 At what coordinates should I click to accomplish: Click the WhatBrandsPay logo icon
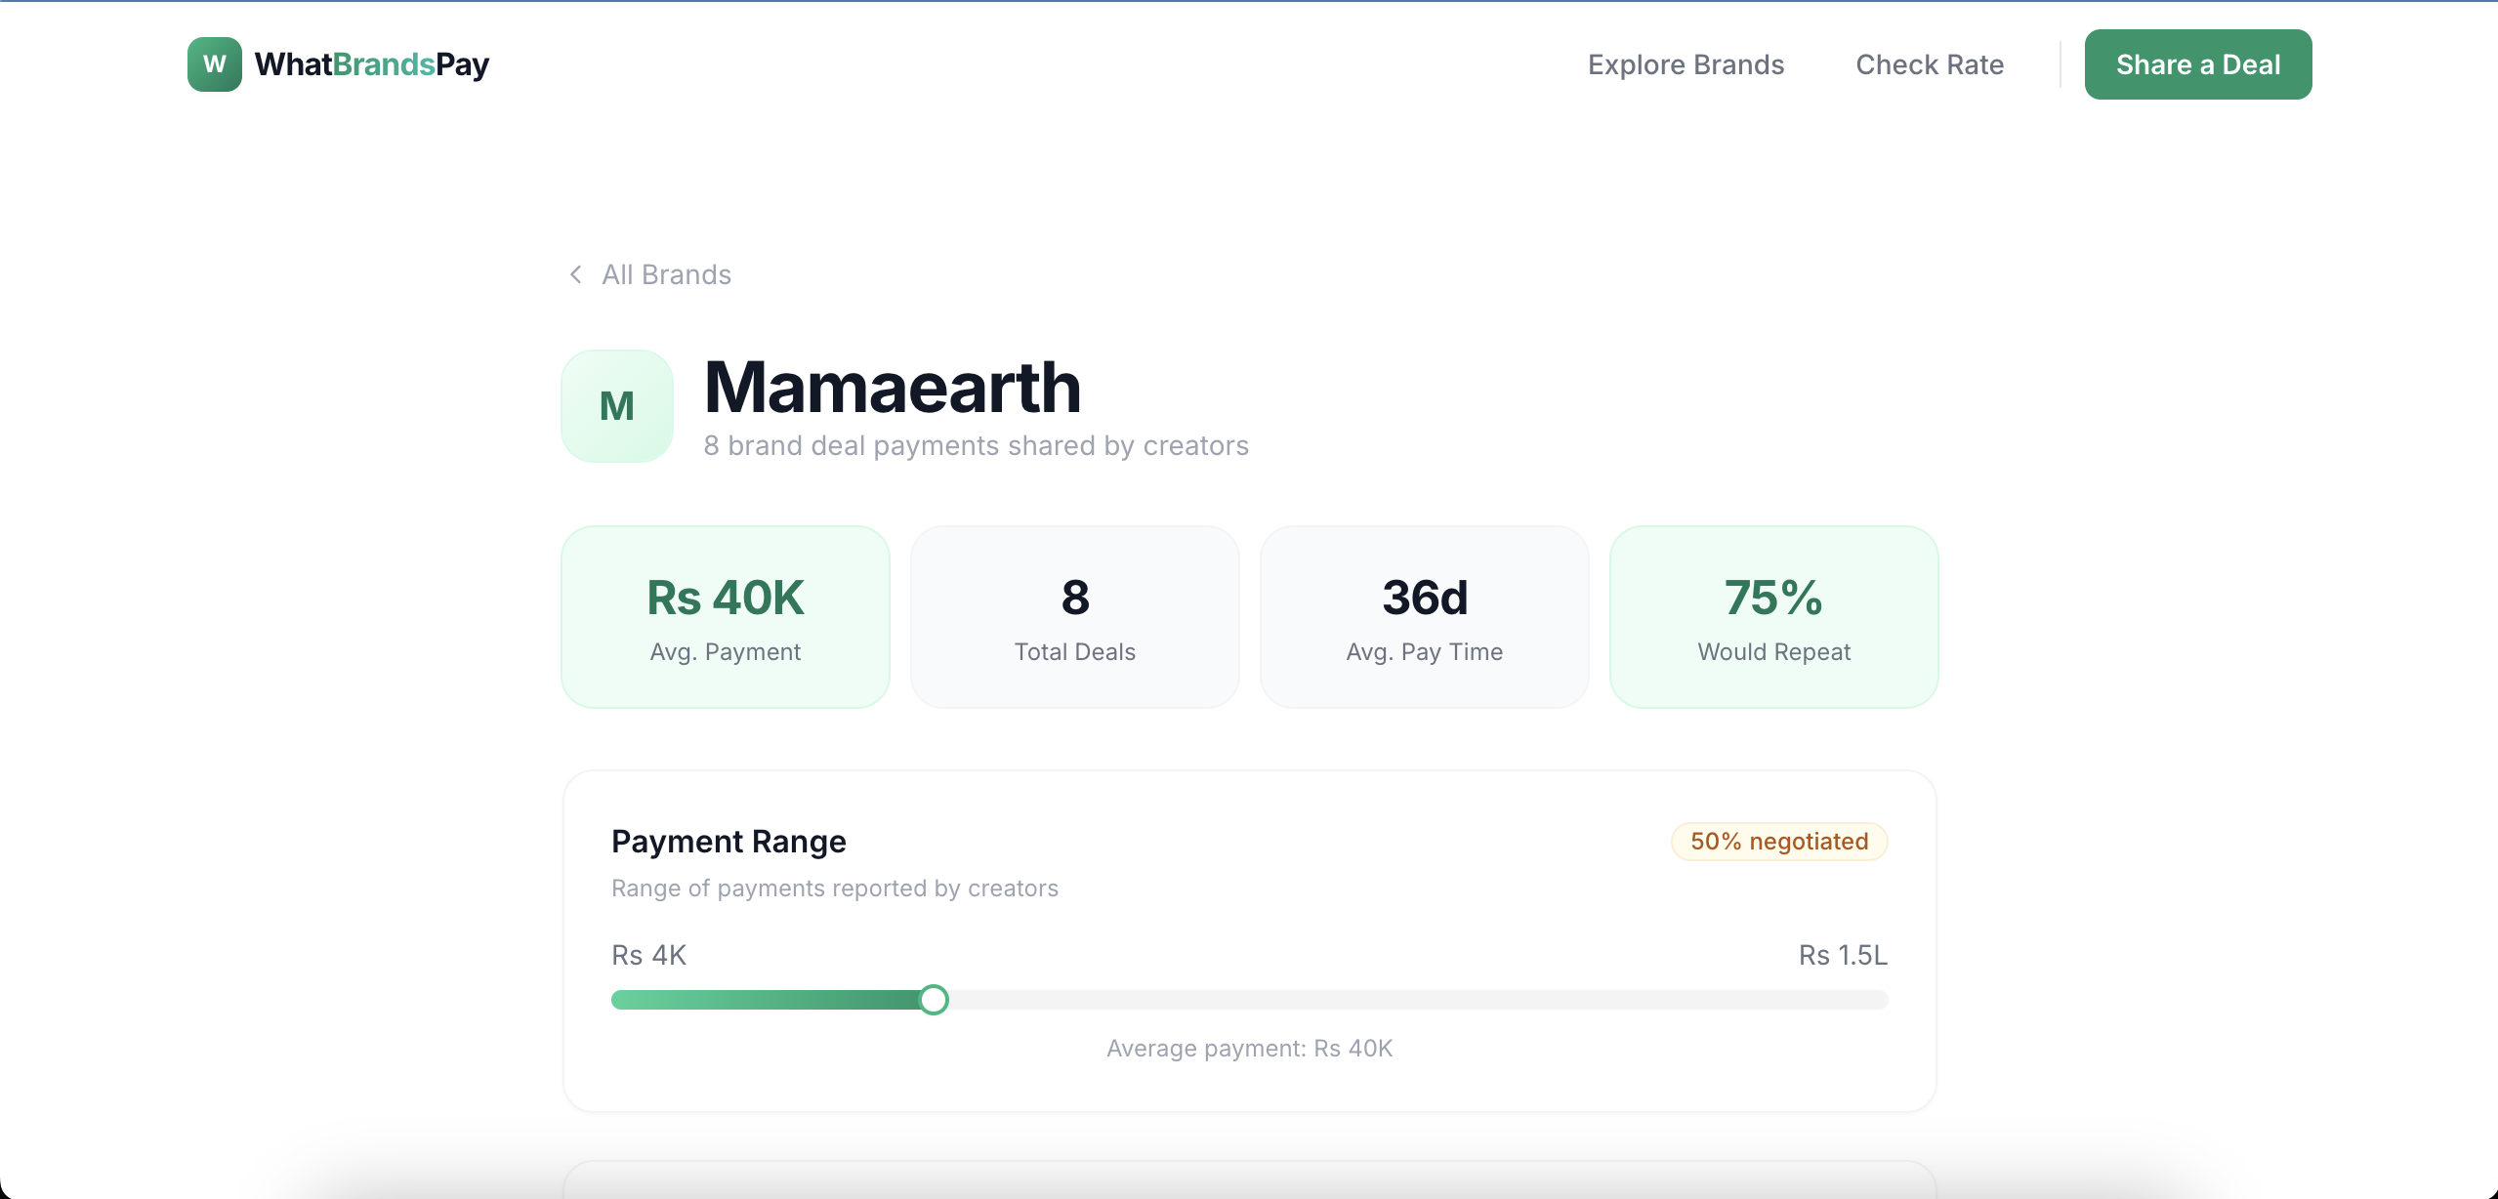(x=214, y=63)
